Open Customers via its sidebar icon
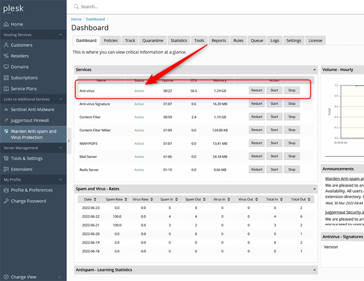 click(x=6, y=45)
